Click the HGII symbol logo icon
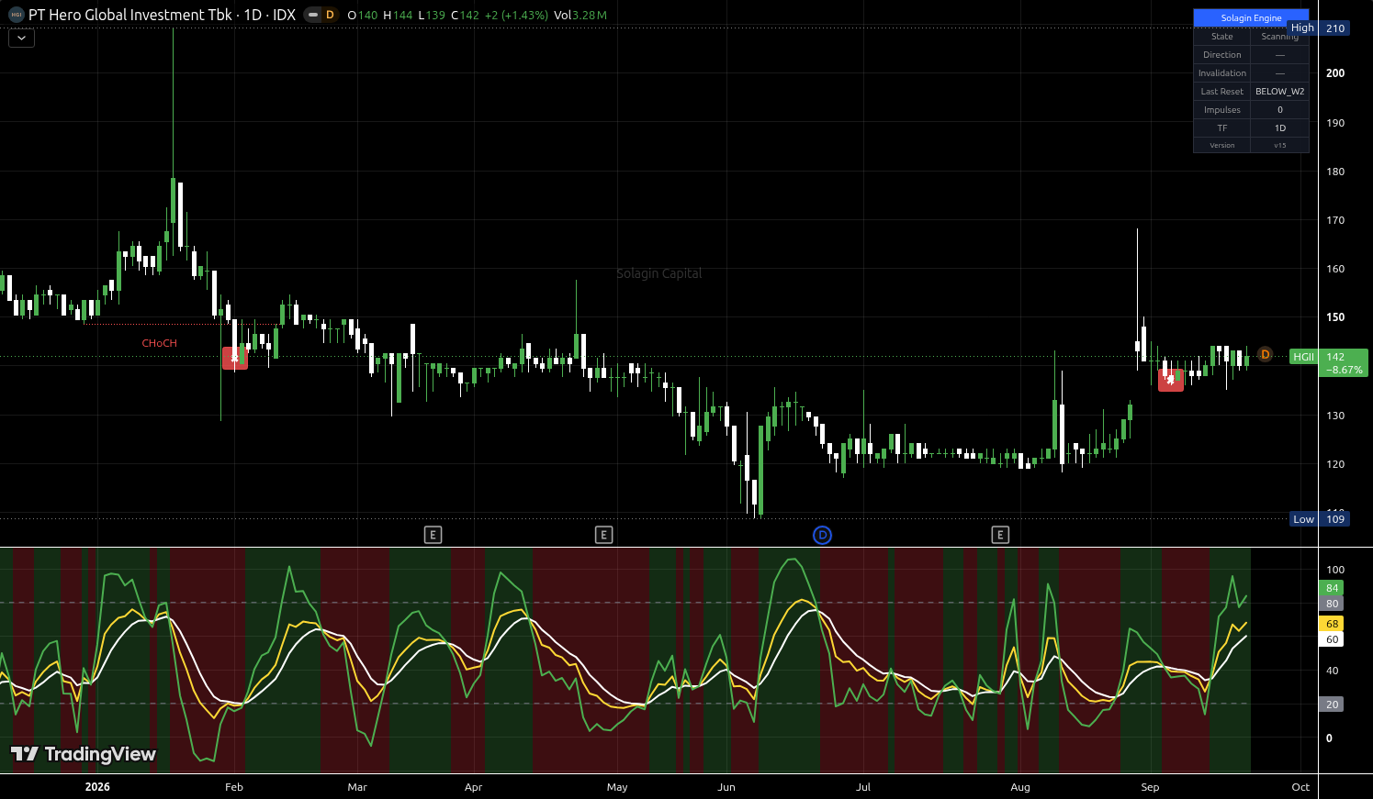This screenshot has width=1373, height=799. coord(16,15)
